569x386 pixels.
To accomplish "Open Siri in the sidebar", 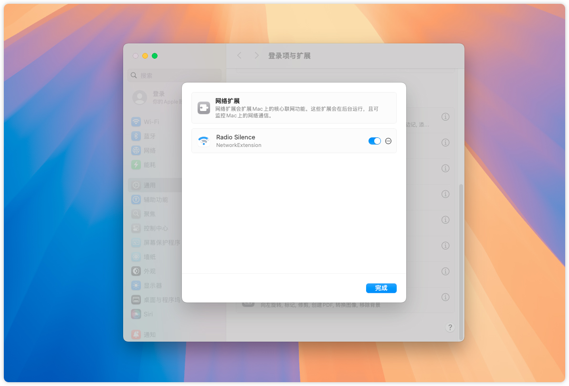I will (x=156, y=314).
